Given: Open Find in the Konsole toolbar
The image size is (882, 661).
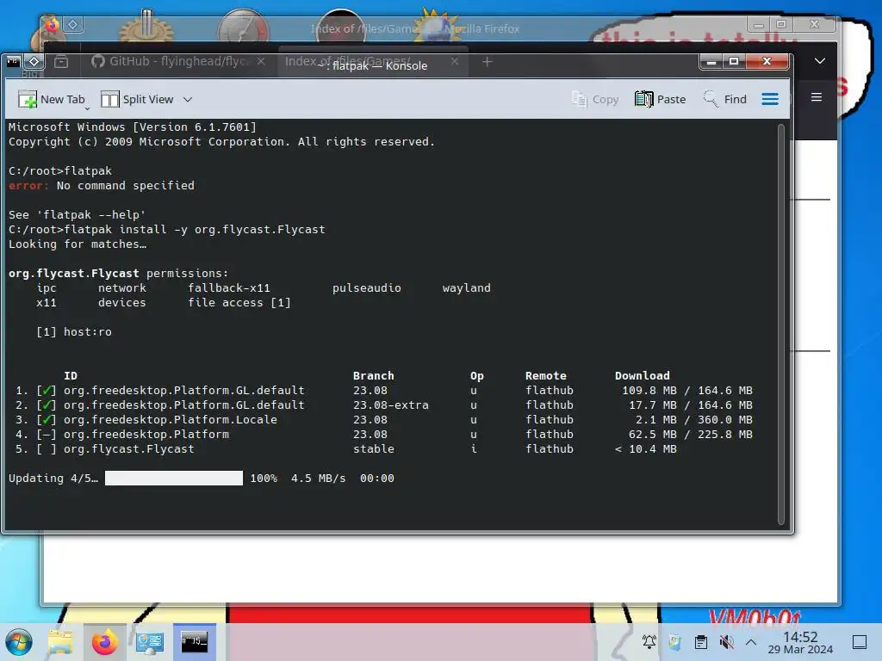Looking at the screenshot, I should click(725, 100).
